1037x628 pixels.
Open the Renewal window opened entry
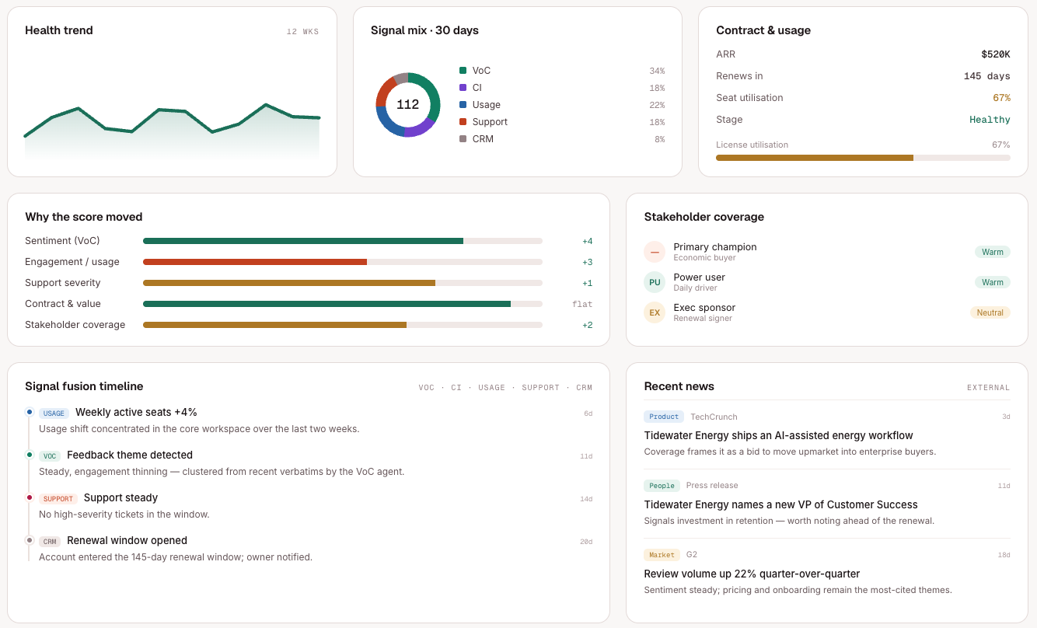coord(127,541)
